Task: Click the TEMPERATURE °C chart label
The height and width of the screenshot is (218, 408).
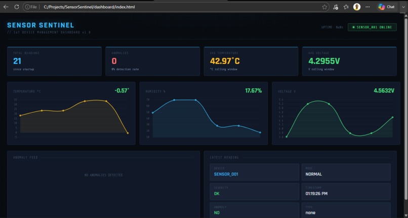Action: coord(27,92)
